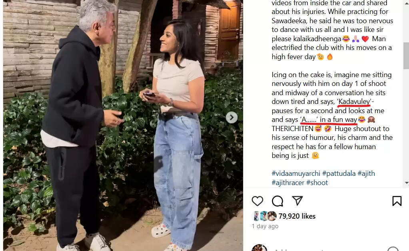409x251 pixels.
Task: Click the liker profile avatars
Action: (x=264, y=216)
